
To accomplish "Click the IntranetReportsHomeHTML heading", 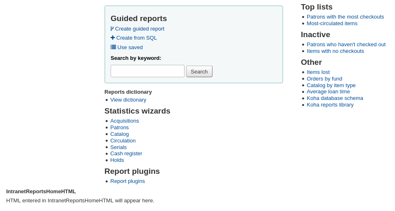I will coord(41,192).
